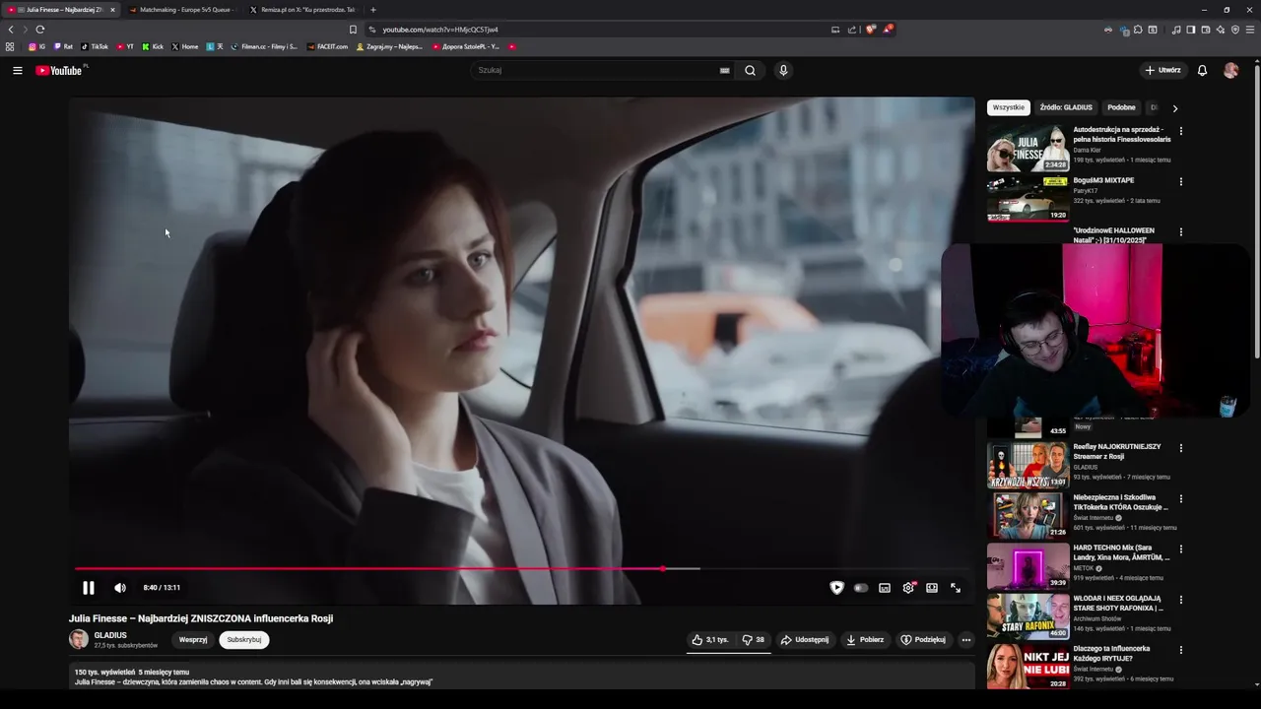Open Kick bookmark
This screenshot has width=1261, height=709.
[x=153, y=46]
